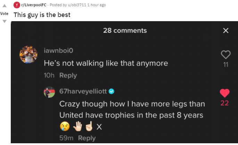Open the r/LiverpoolFC subreddit icon

click(17, 5)
